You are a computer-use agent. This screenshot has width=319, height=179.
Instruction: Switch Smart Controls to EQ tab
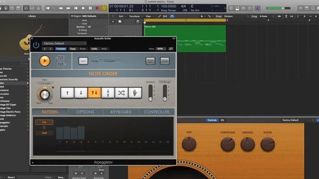pos(222,120)
